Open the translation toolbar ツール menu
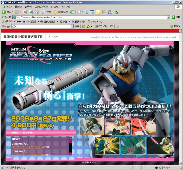The height and width of the screenshot is (170, 183). (93, 22)
